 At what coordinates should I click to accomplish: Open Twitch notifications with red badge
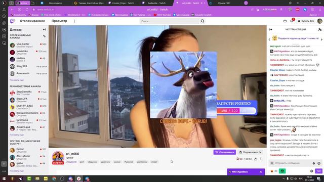(292, 21)
